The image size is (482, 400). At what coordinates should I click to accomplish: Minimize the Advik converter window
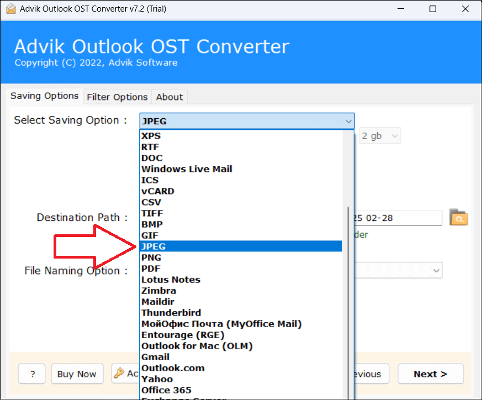click(x=400, y=9)
